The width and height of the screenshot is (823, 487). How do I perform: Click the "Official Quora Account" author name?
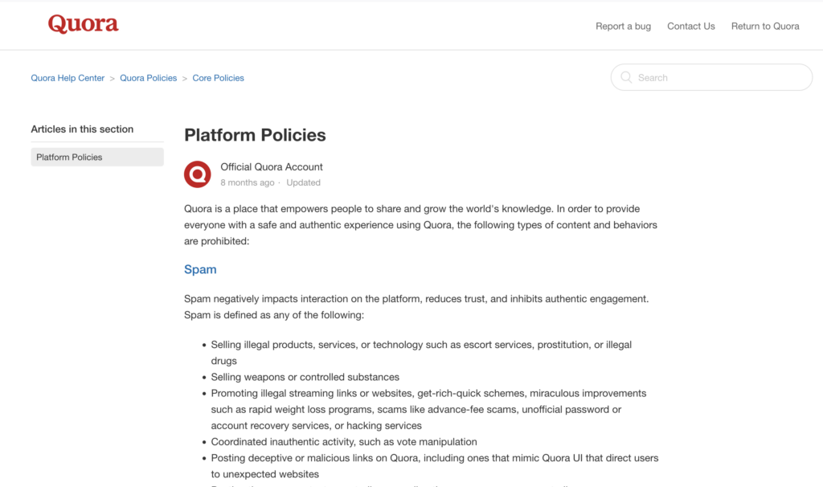point(271,166)
